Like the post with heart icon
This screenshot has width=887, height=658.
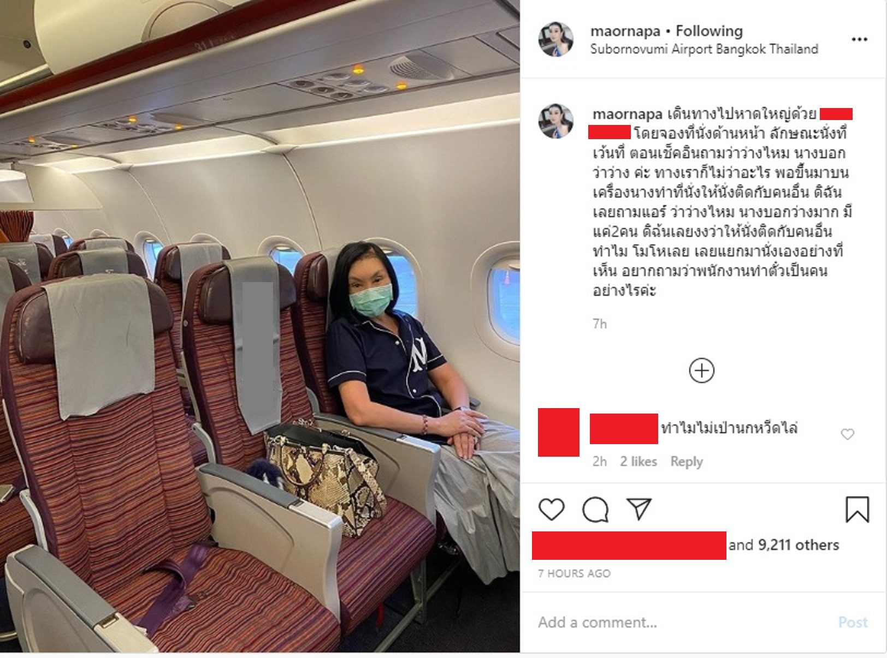coord(551,509)
